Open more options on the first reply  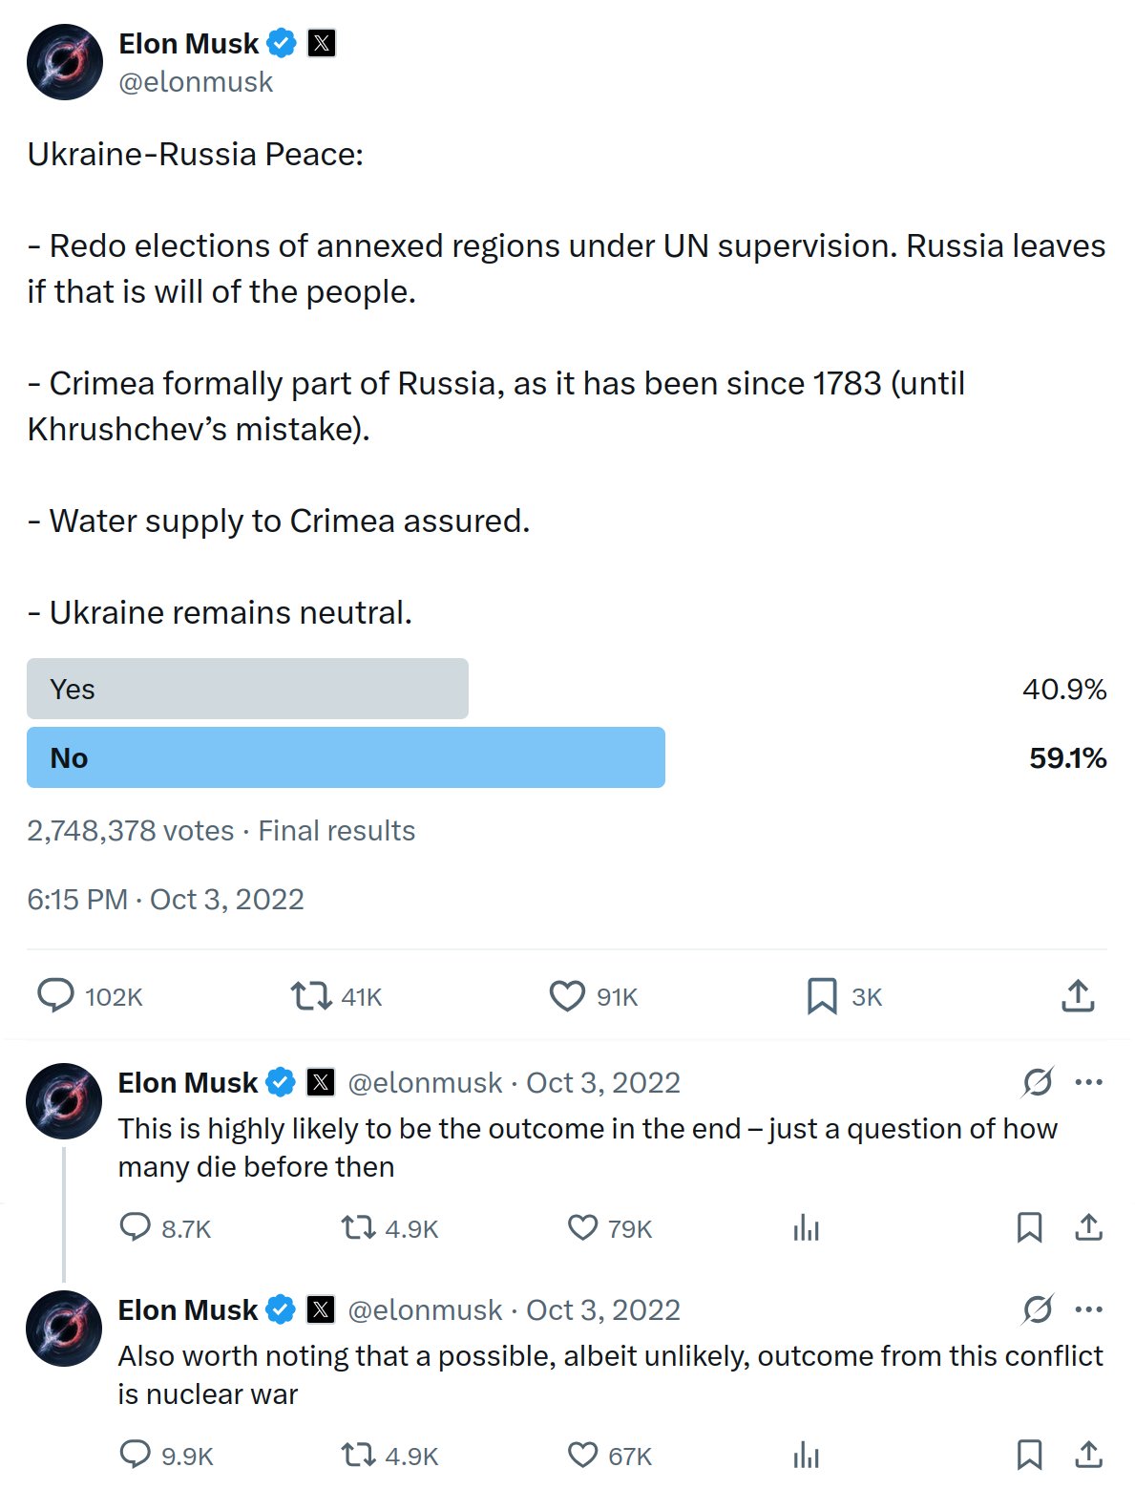click(x=1089, y=1082)
